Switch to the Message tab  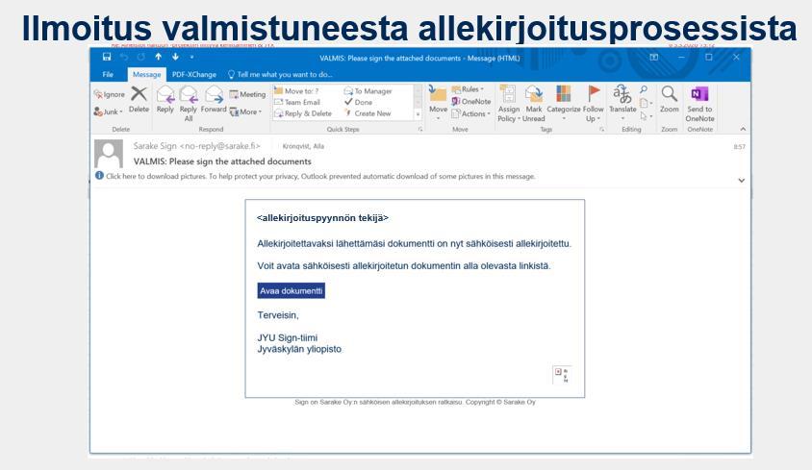[x=147, y=75]
